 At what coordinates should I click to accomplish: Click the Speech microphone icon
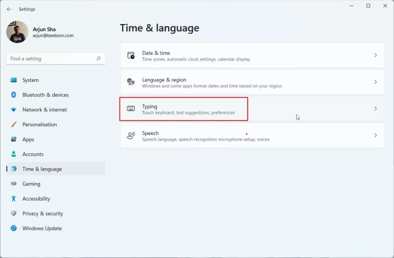click(x=131, y=135)
